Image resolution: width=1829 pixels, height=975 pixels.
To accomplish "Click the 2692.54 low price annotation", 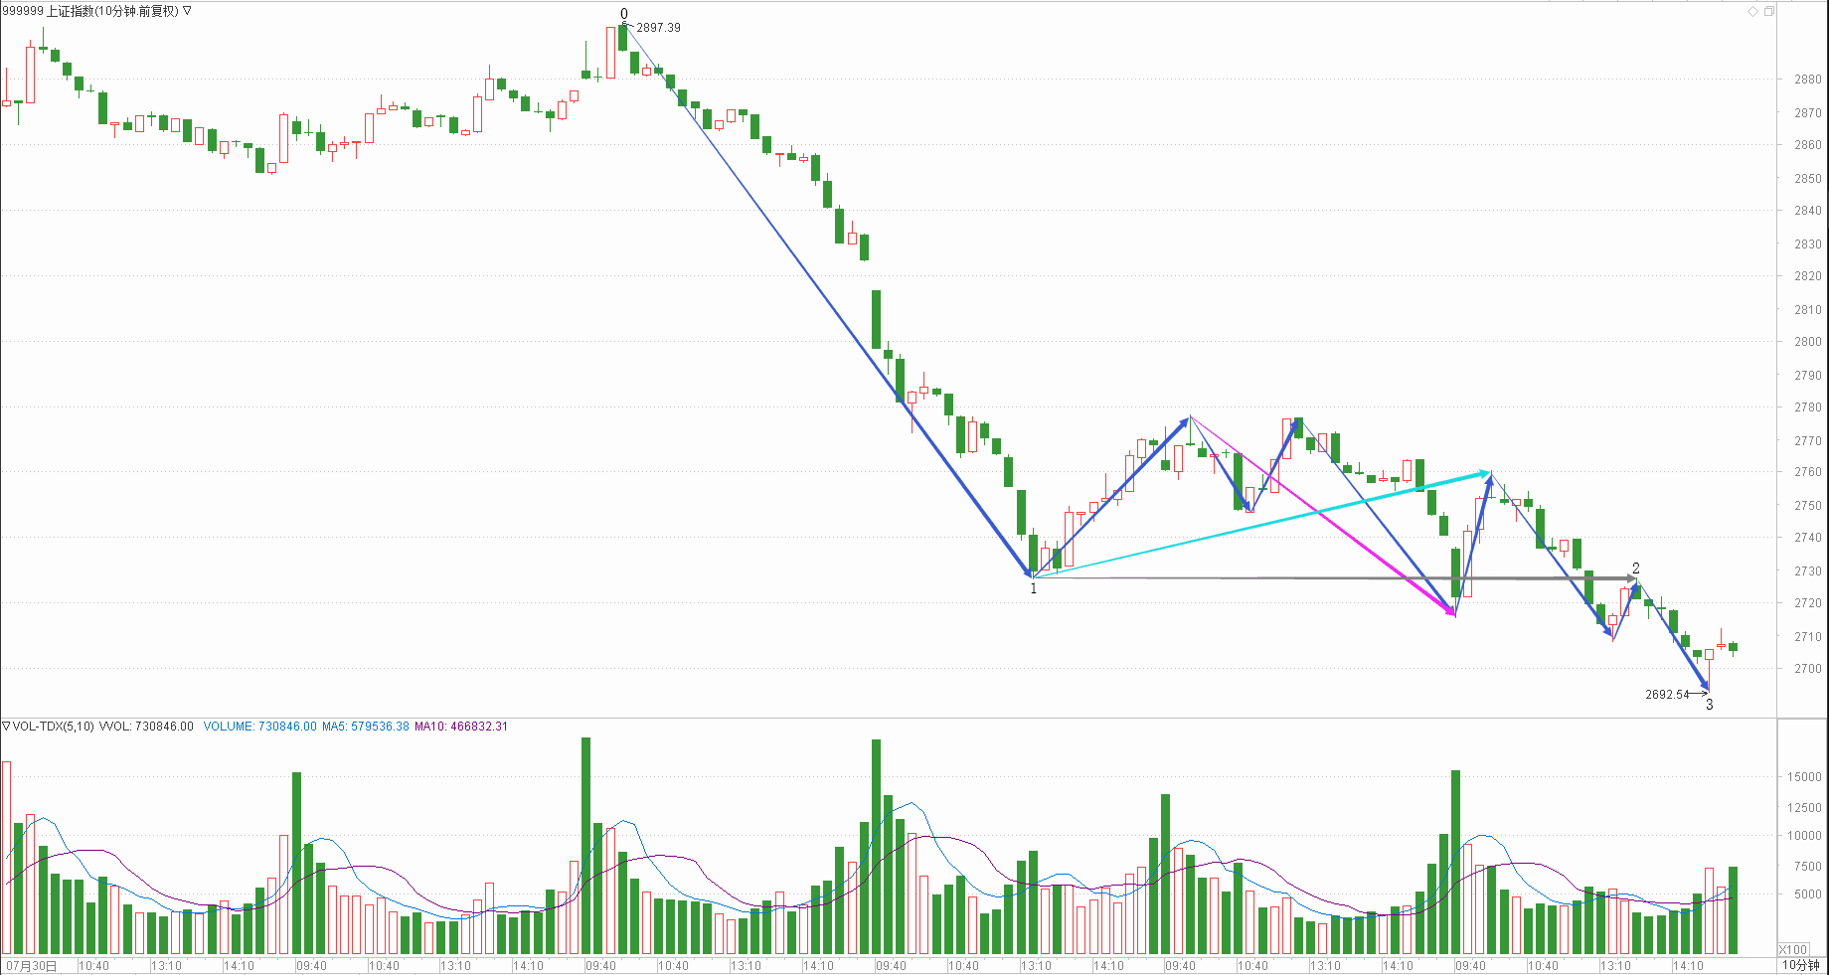I will (1667, 695).
